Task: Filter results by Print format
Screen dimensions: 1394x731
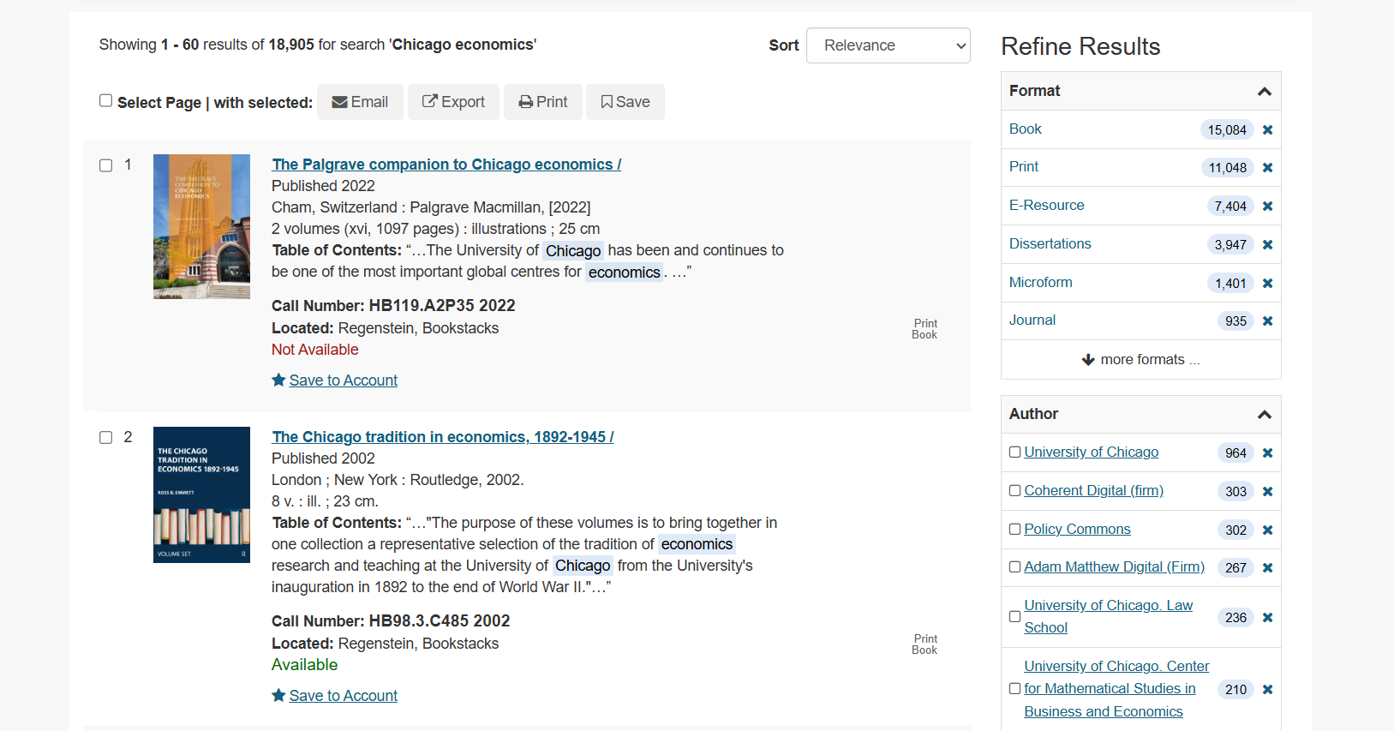Action: point(1023,167)
